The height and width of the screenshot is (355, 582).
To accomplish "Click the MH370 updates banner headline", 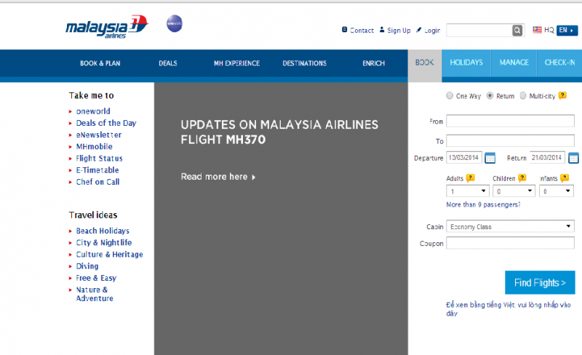I will click(279, 132).
